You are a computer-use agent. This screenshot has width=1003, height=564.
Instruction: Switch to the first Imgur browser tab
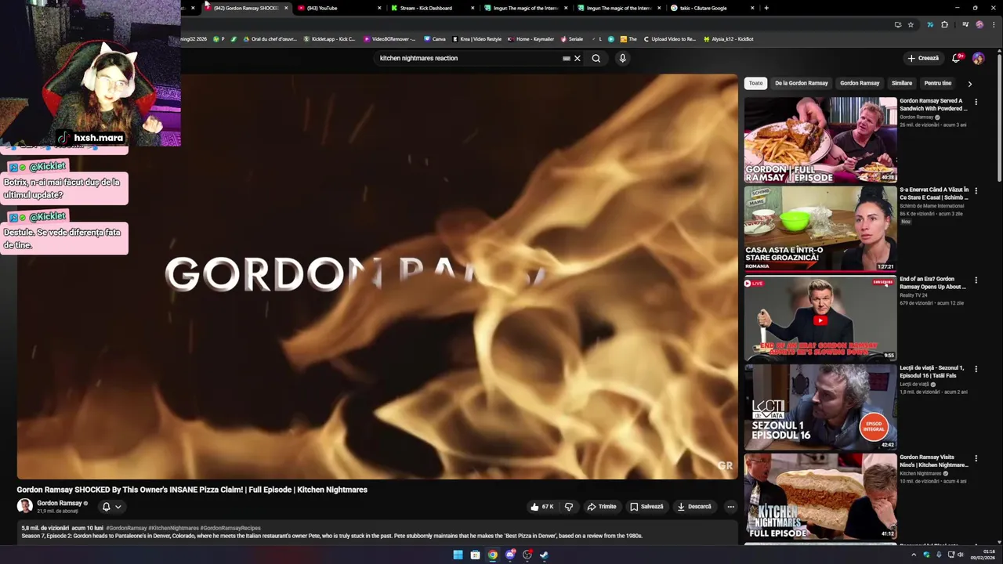[527, 8]
